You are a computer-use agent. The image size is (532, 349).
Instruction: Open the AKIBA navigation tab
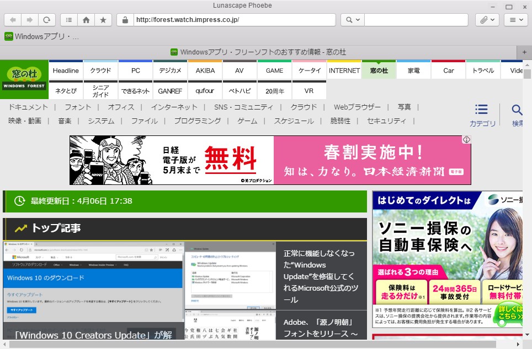(205, 70)
